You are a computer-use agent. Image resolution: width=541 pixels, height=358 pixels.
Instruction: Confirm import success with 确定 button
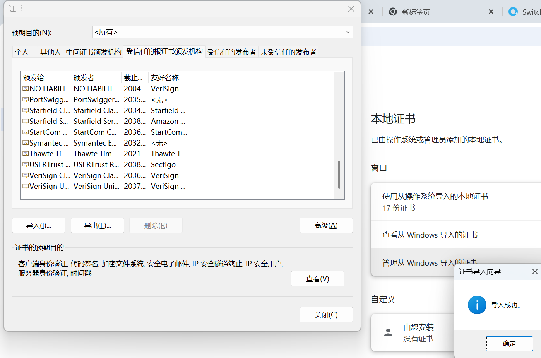509,344
